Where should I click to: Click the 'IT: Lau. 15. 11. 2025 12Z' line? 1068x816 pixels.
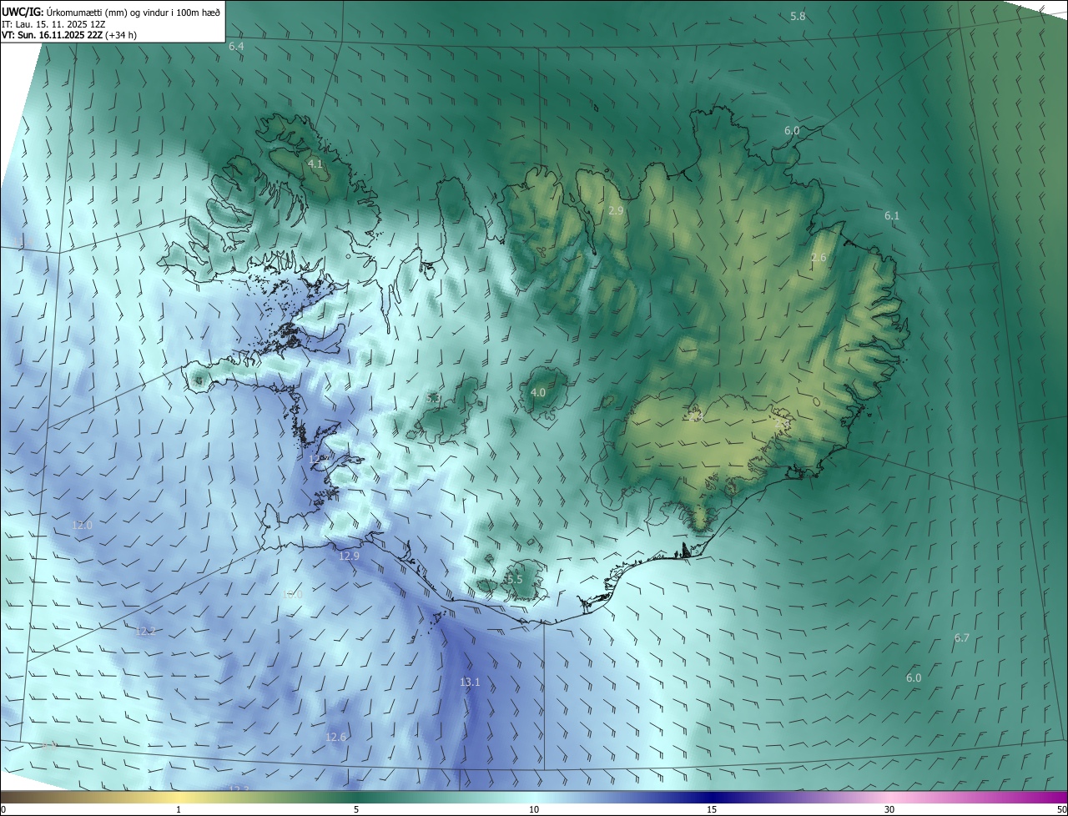[x=53, y=24]
